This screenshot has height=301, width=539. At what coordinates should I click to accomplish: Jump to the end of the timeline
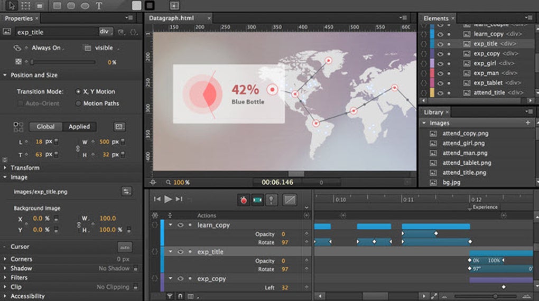tap(179, 199)
